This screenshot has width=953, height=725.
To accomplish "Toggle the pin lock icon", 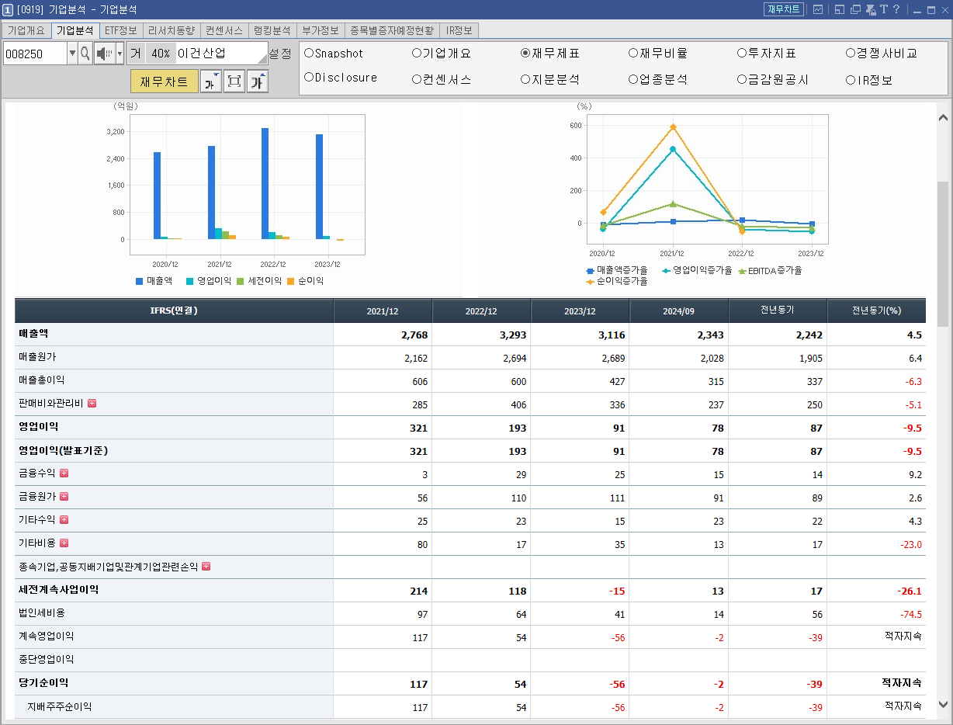I will tap(871, 9).
